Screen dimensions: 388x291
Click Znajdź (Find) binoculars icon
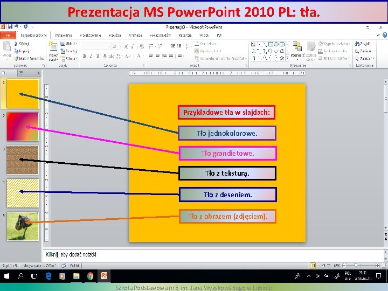point(357,44)
